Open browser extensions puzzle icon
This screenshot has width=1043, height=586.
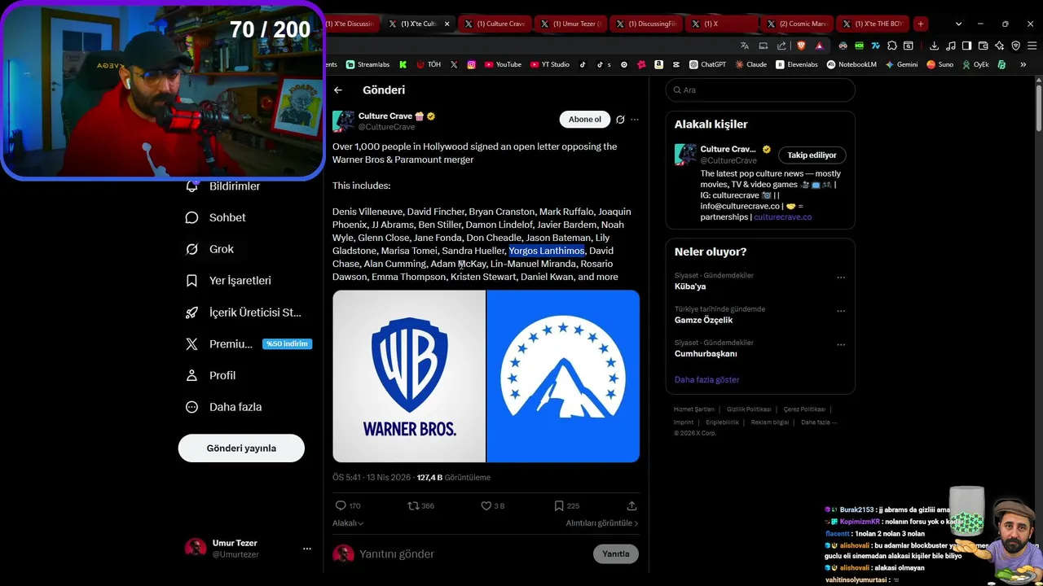(892, 46)
